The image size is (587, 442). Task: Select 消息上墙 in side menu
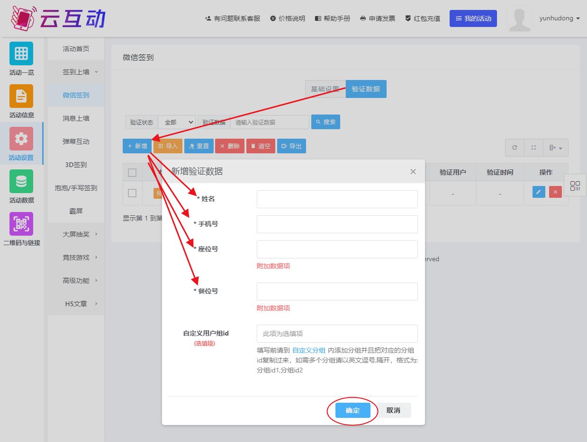pyautogui.click(x=76, y=118)
